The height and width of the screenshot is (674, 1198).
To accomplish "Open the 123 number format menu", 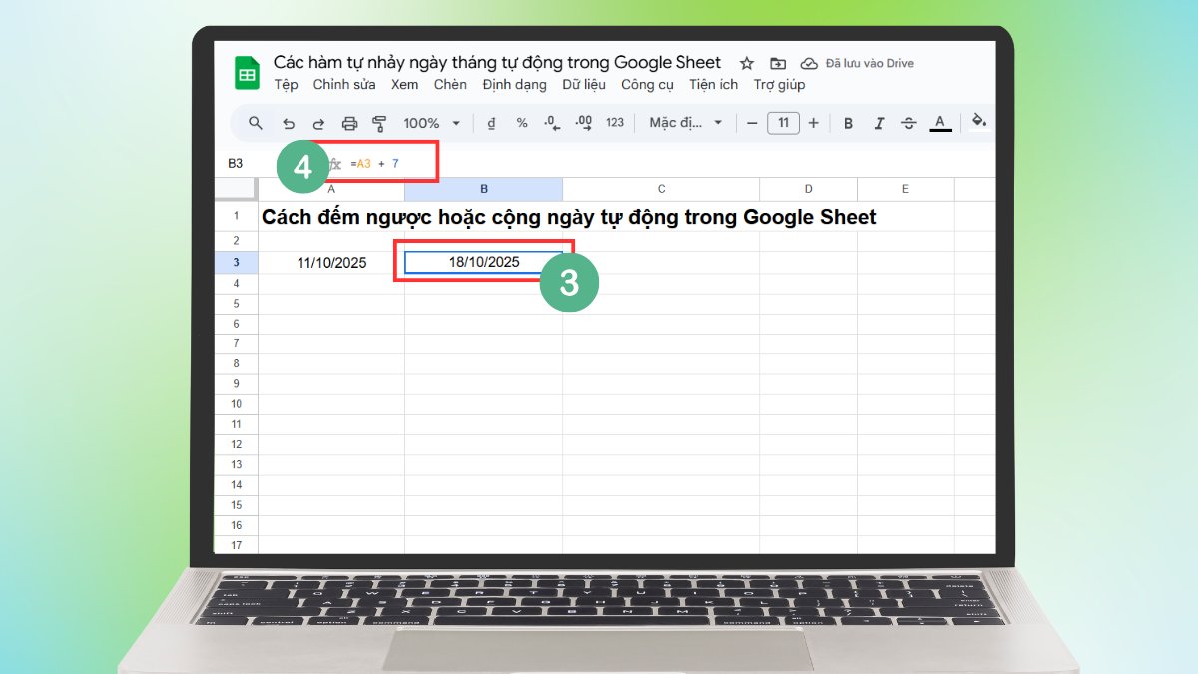I will pyautogui.click(x=614, y=122).
